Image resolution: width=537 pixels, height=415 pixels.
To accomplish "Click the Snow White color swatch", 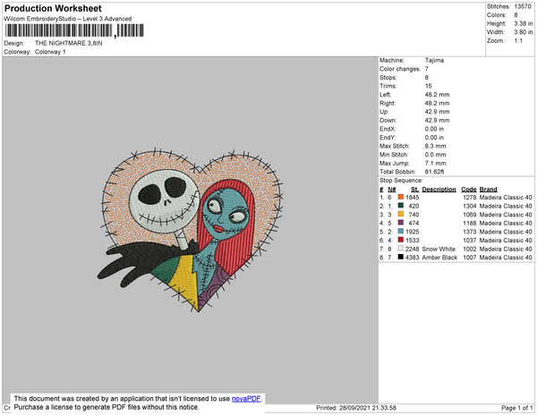I will (x=401, y=249).
